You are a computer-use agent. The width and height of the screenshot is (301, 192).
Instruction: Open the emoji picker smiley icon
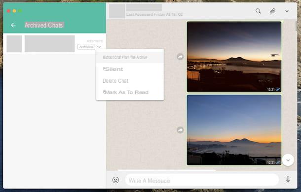(x=115, y=180)
